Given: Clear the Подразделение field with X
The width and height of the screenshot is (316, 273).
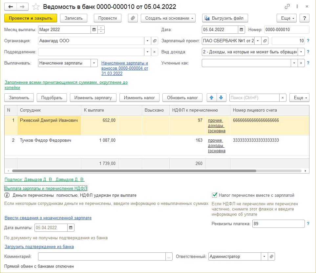Looking at the screenshot, I should 155,52.
